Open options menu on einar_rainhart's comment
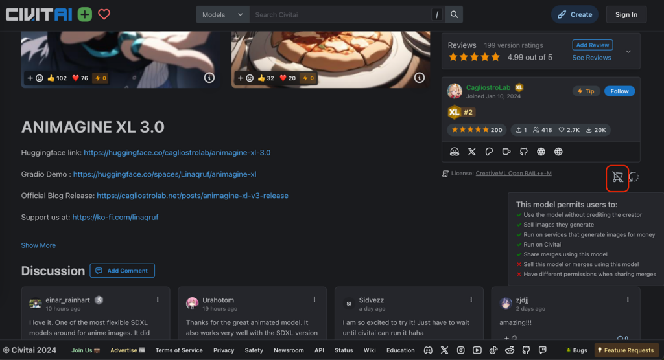The height and width of the screenshot is (360, 664). [158, 299]
